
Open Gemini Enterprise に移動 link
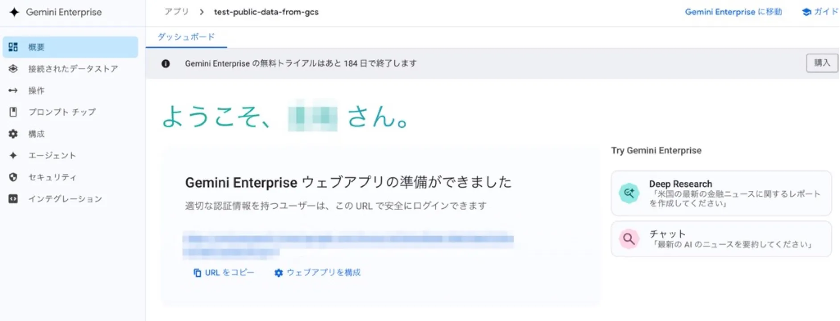[x=733, y=12]
